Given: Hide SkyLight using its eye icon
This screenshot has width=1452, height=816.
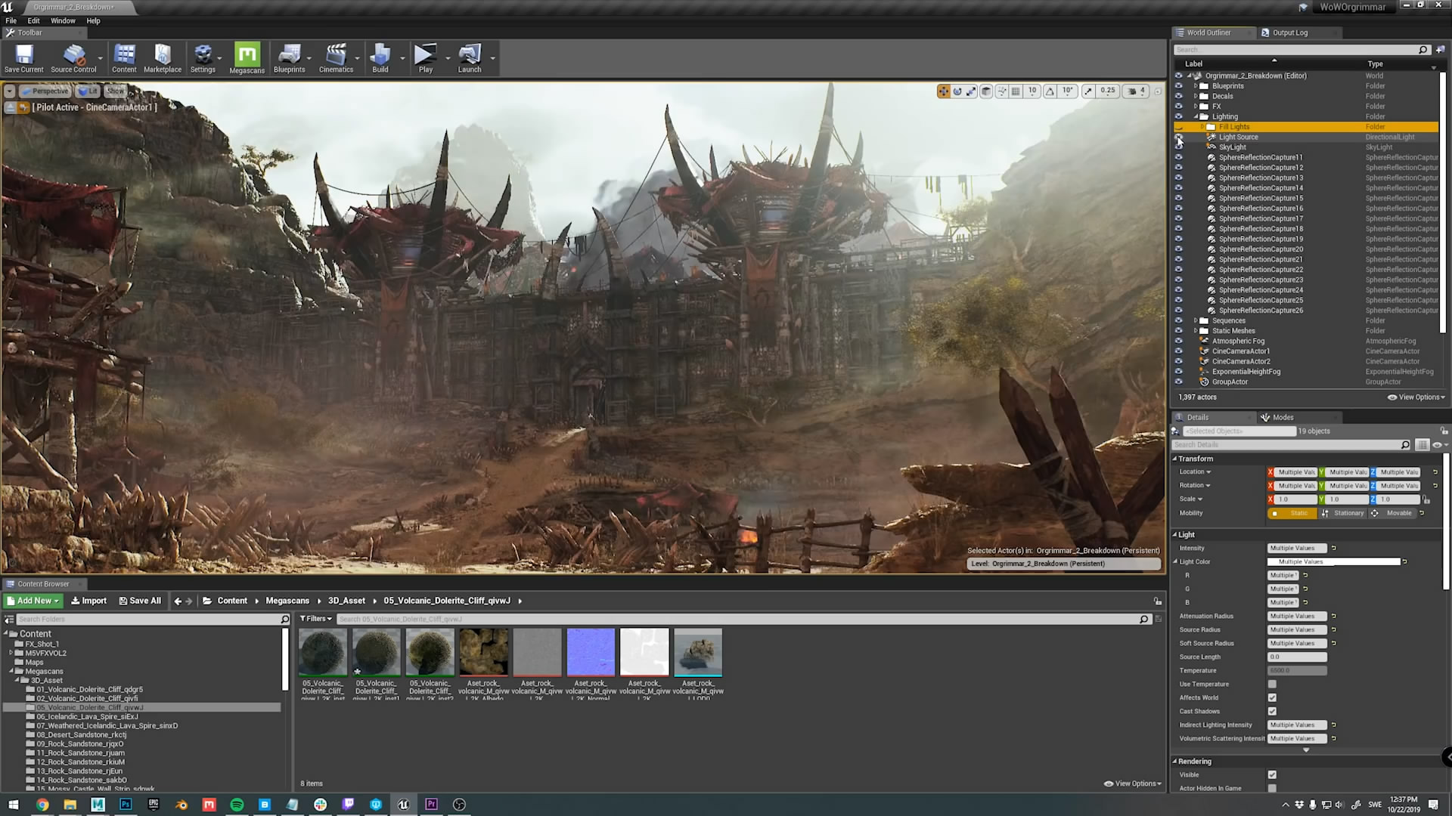Looking at the screenshot, I should [1178, 147].
